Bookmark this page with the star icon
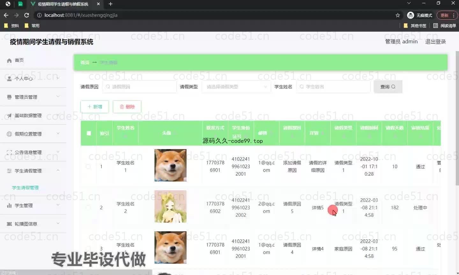Screen dimensions: 459x275 pyautogui.click(x=398, y=15)
